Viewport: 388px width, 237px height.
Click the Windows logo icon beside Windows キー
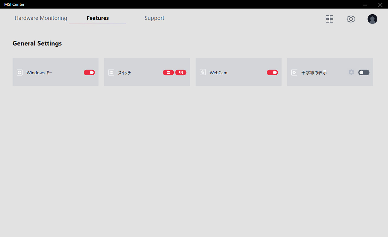click(20, 73)
